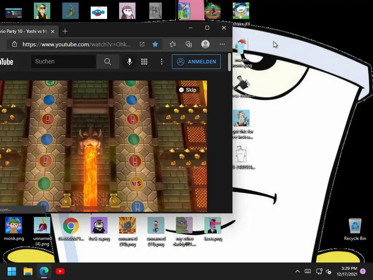Open the YouTube apps grid
Screen dimensions: 373x280
pos(144,62)
